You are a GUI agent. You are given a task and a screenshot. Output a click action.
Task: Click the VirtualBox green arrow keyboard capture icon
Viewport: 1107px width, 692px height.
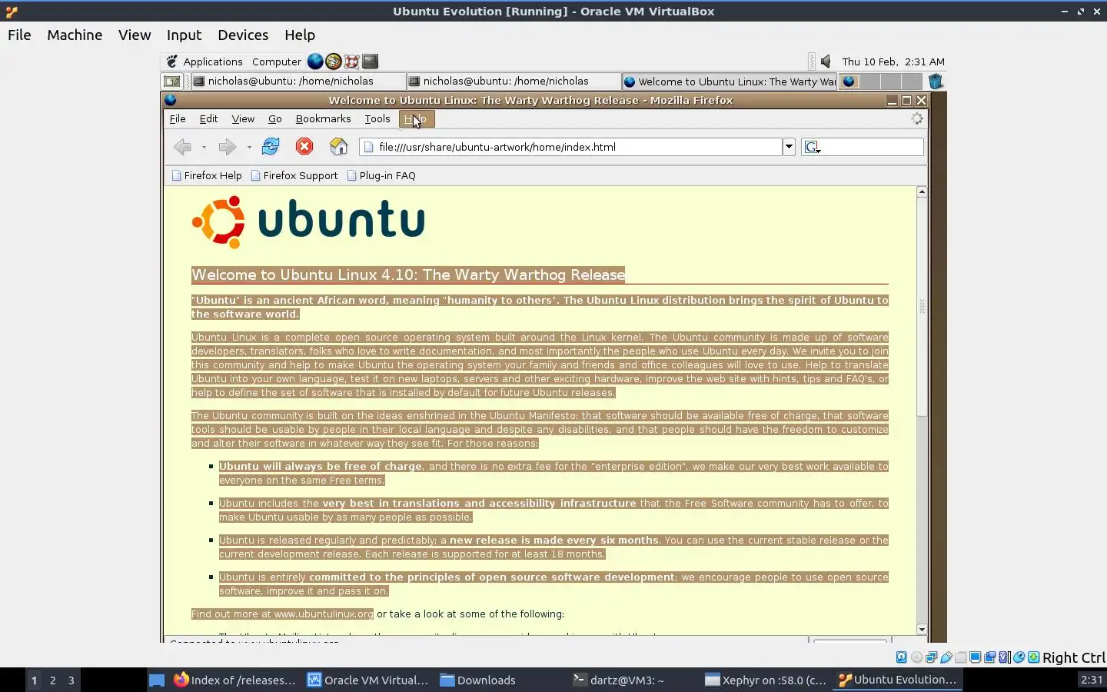click(x=1034, y=657)
